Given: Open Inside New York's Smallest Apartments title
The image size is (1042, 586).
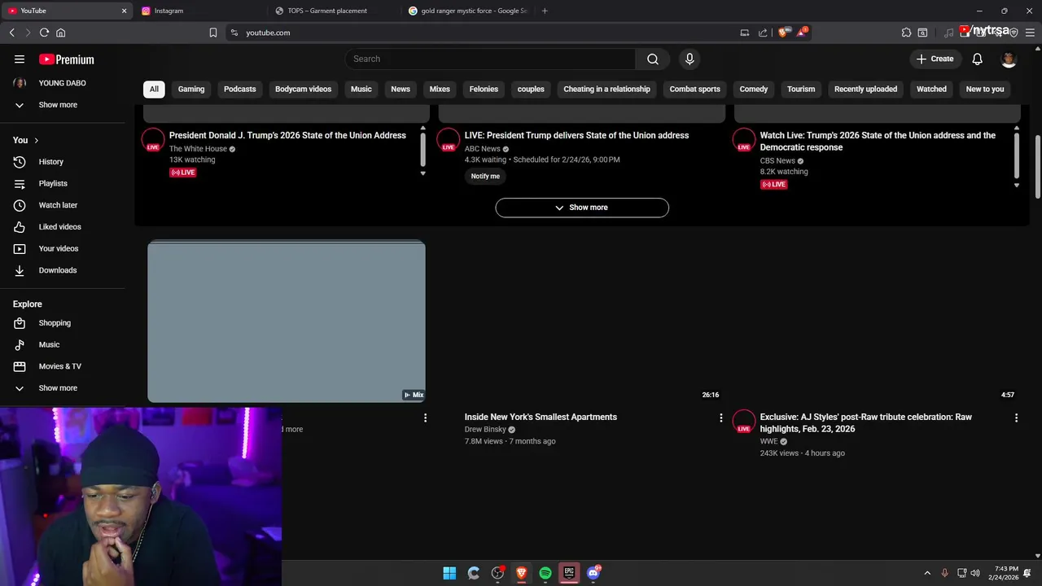Looking at the screenshot, I should click(541, 417).
